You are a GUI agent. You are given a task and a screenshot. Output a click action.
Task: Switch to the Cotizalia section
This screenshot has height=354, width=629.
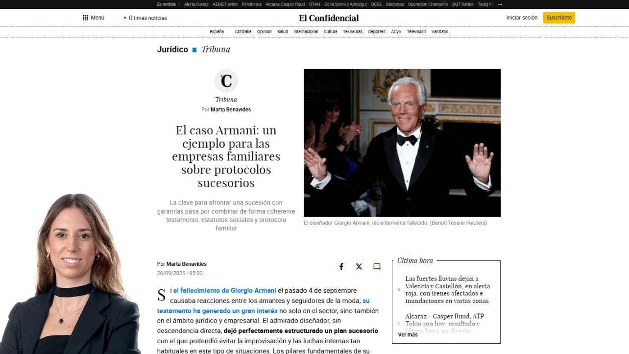point(243,31)
